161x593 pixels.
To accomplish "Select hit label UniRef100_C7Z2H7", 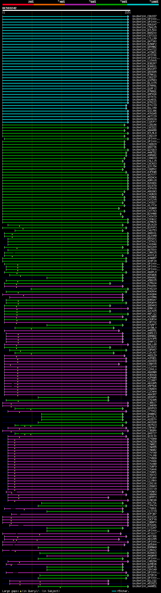I will (x=144, y=528).
